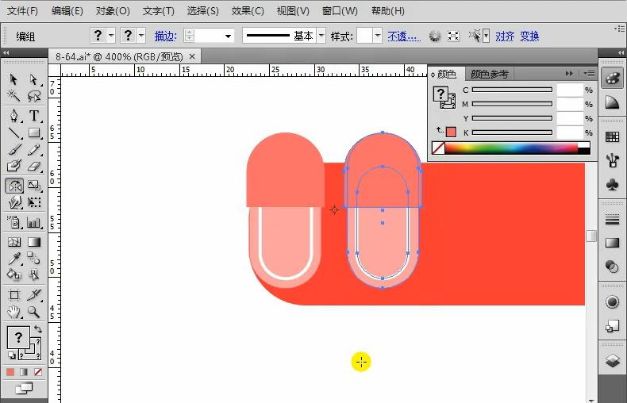The width and height of the screenshot is (627, 403).
Task: Open the Layers panel icon in dock
Action: 612,360
